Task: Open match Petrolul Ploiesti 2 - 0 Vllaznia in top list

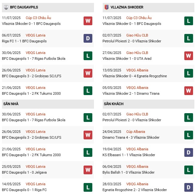Action: coord(132,41)
